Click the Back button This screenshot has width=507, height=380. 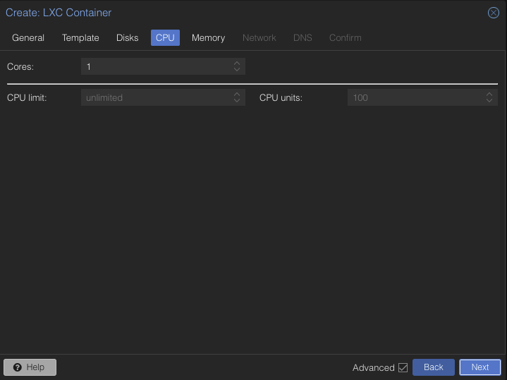point(433,367)
